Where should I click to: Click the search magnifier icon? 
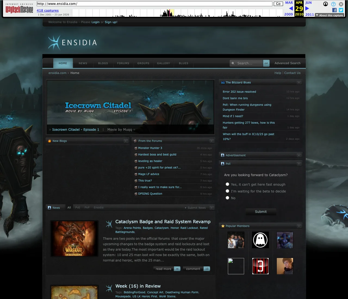[x=233, y=63]
